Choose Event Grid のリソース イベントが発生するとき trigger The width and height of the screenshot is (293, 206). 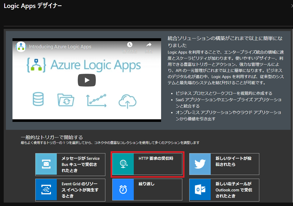[x=70, y=190]
